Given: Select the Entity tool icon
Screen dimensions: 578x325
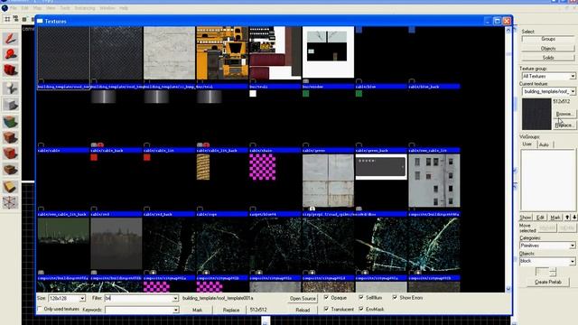Looking at the screenshot, I should [x=10, y=88].
